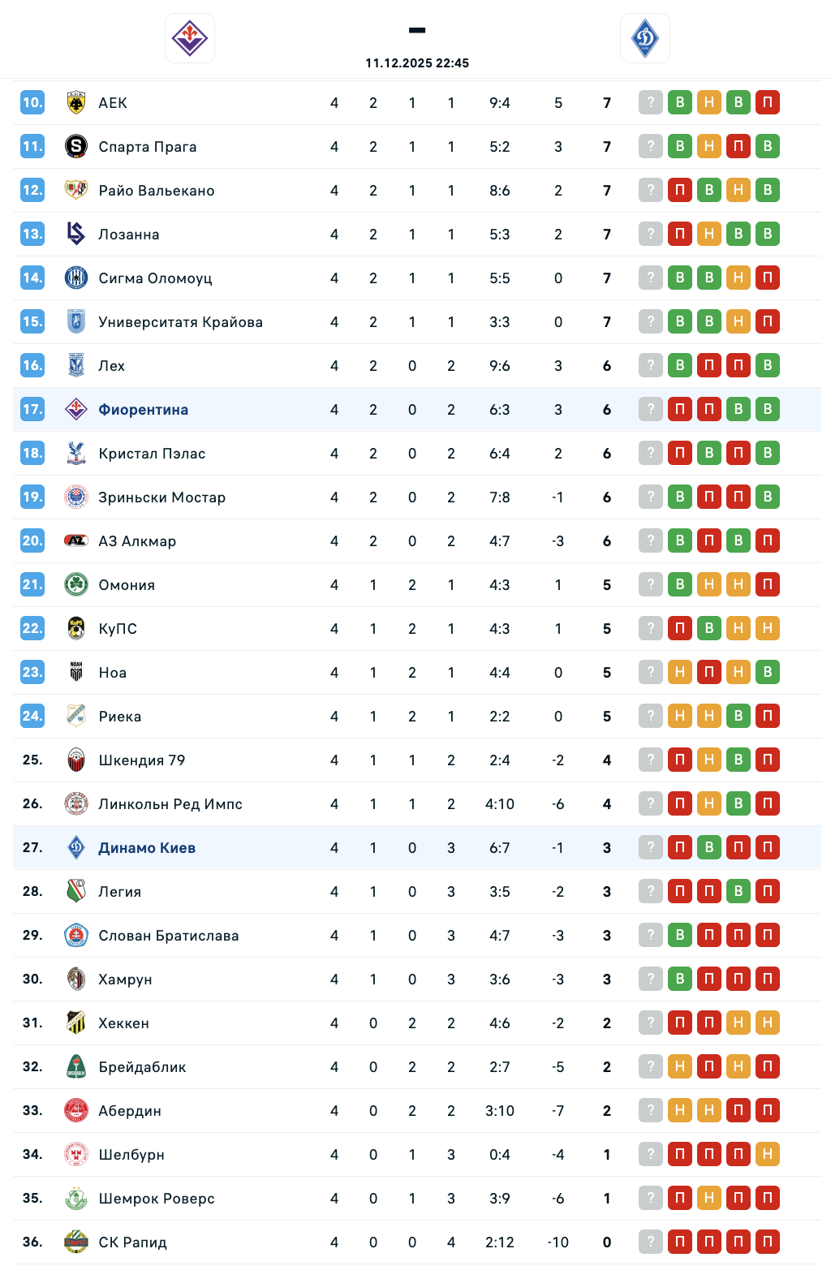Click the АЕК team logo
Image resolution: width=831 pixels, height=1266 pixels.
coord(76,103)
